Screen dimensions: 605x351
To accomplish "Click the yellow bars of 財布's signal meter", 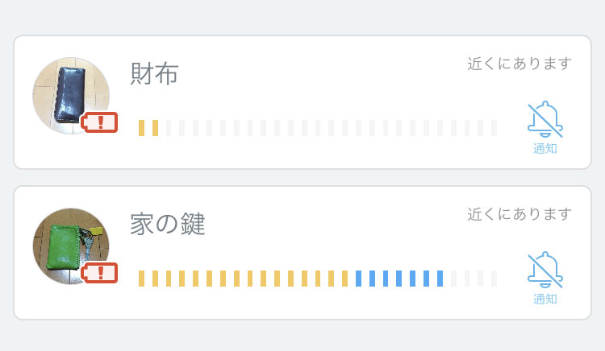I will click(x=148, y=128).
